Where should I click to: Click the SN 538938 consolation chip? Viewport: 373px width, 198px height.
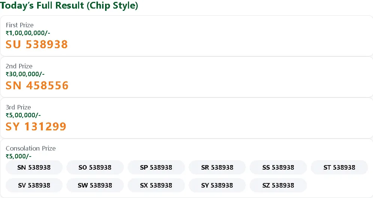[34, 167]
